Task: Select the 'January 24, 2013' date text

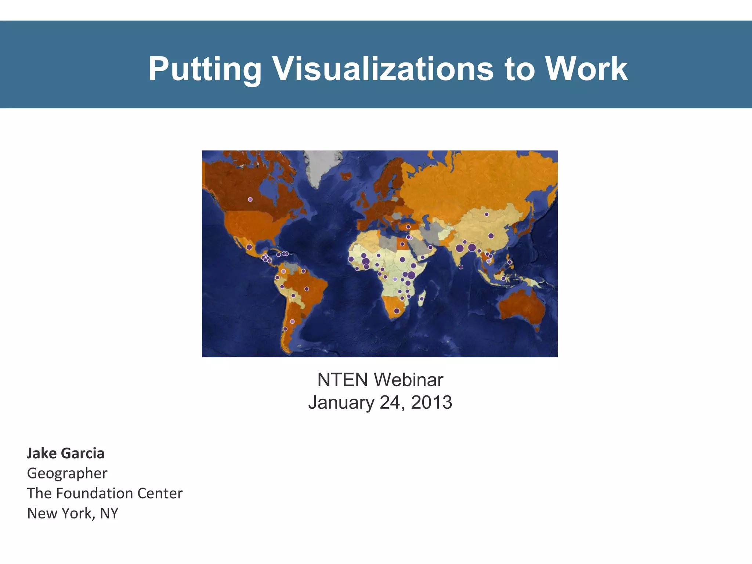Action: click(380, 402)
